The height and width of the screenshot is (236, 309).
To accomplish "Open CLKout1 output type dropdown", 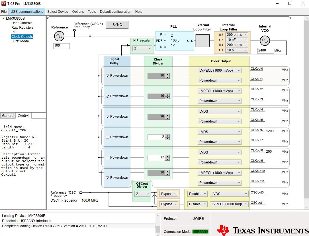I will click(x=219, y=80).
